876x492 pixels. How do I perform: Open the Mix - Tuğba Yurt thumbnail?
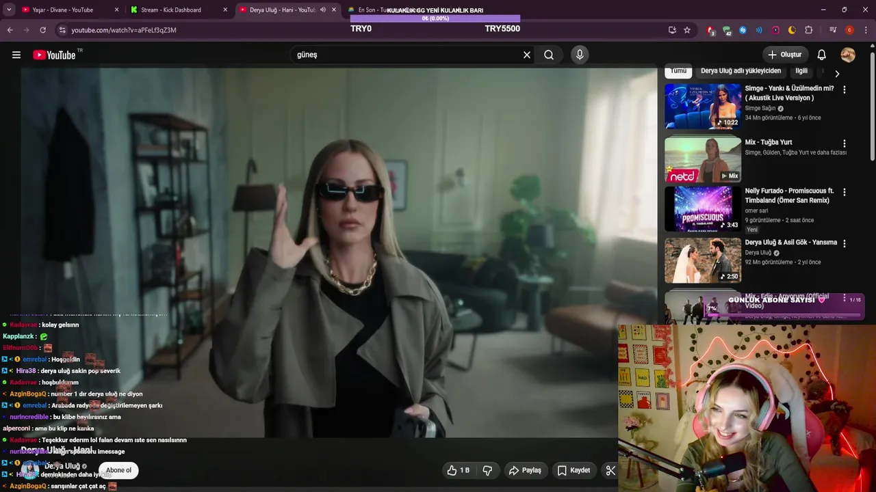point(703,159)
